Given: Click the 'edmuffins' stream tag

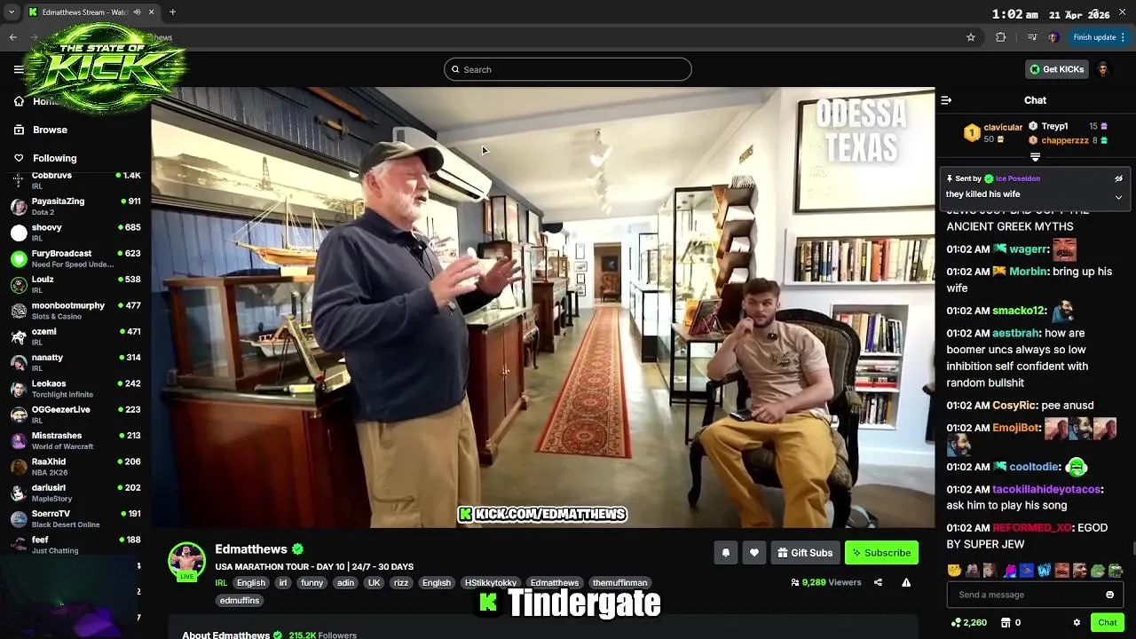Looking at the screenshot, I should click(240, 601).
